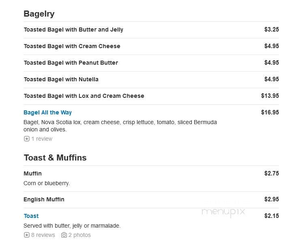Click the star review icon under Bagel All the Way
The width and height of the screenshot is (296, 245).
pos(27,139)
